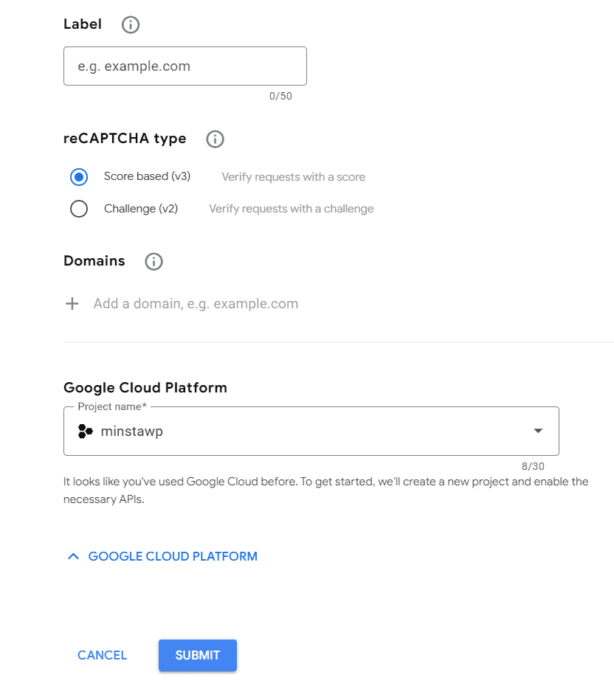614x686 pixels.
Task: Open the info tooltip beside reCAPTCHA type
Action: (x=215, y=139)
